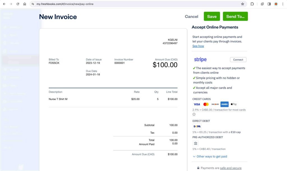Click the Stripe logo

click(x=200, y=59)
